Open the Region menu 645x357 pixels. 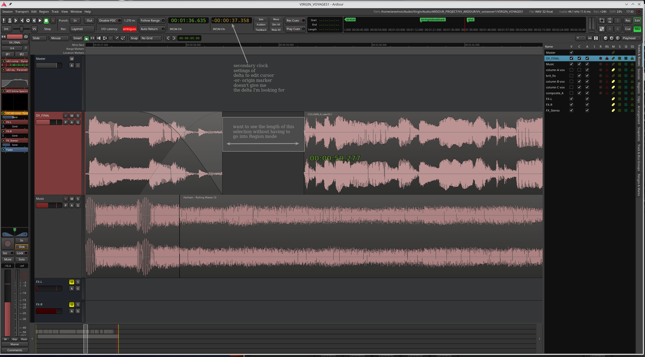(x=44, y=12)
